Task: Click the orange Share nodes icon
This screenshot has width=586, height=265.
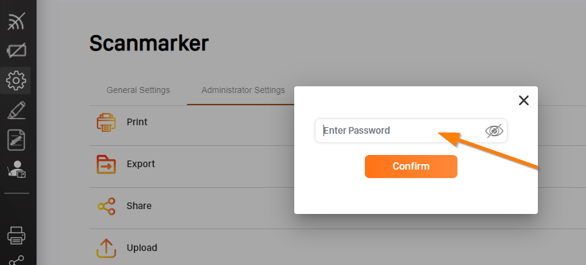Action: (x=106, y=206)
